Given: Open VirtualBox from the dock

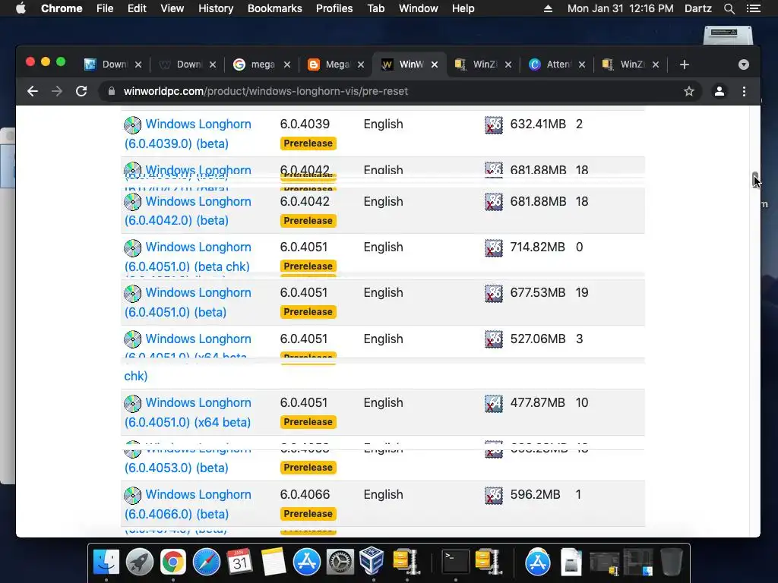Looking at the screenshot, I should pyautogui.click(x=372, y=561).
